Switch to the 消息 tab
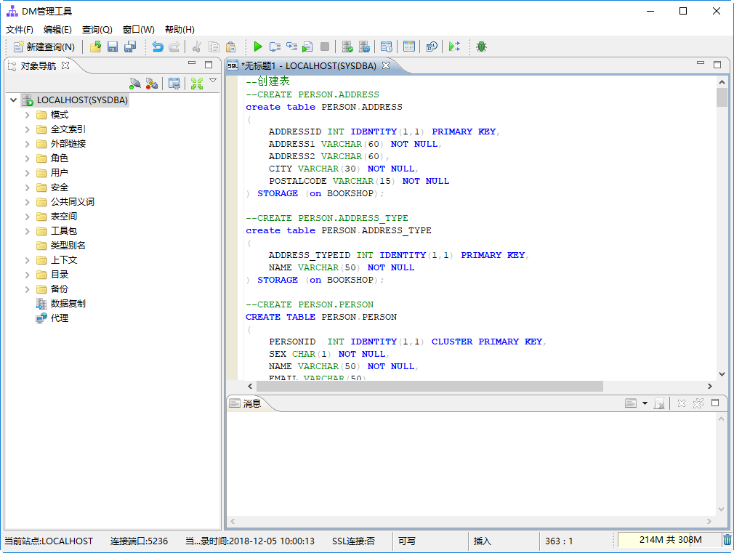 coord(246,403)
